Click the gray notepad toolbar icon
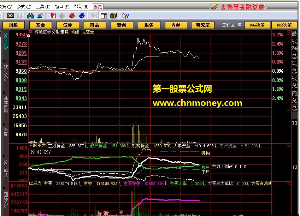Viewport: 300px width, 216px height. tap(94, 16)
